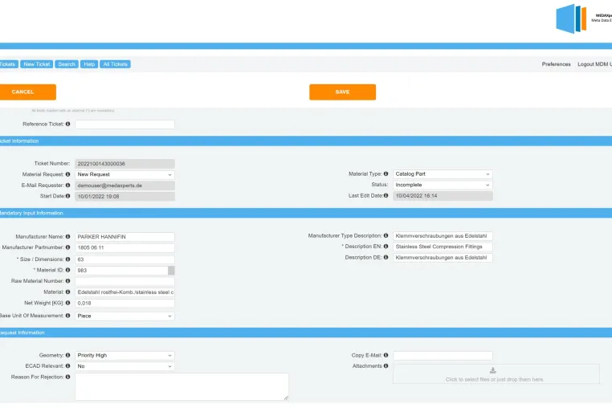Screen dimensions: 612x408
Task: Click the download icon in attachments dropzone
Action: point(493,370)
